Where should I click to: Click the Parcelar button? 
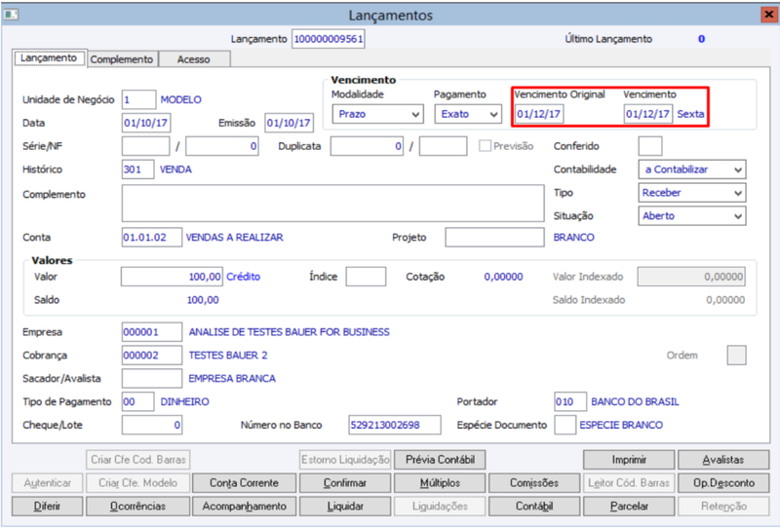point(629,507)
